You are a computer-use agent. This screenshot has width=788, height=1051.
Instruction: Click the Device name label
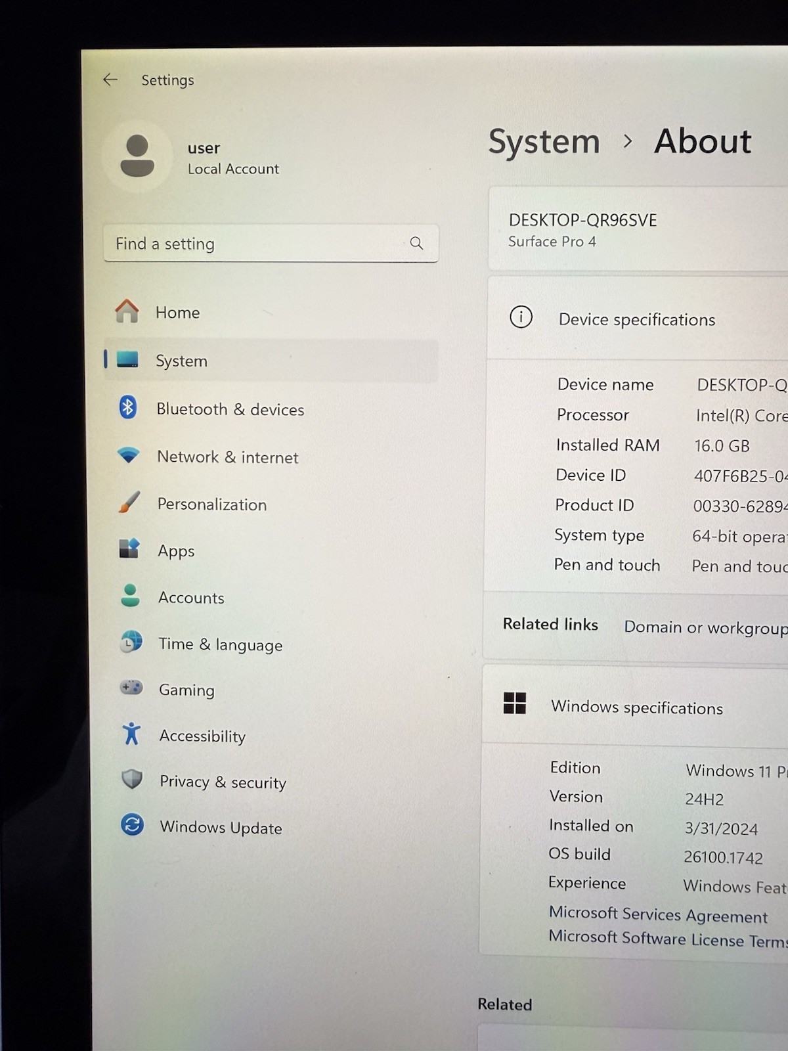coord(605,384)
